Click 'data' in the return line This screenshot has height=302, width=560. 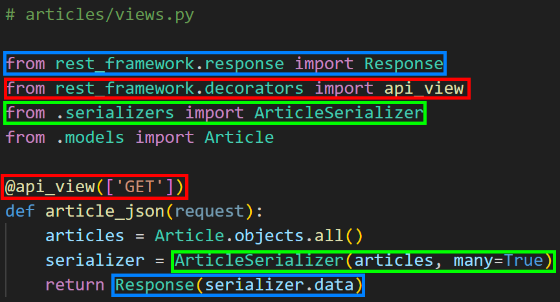333,285
